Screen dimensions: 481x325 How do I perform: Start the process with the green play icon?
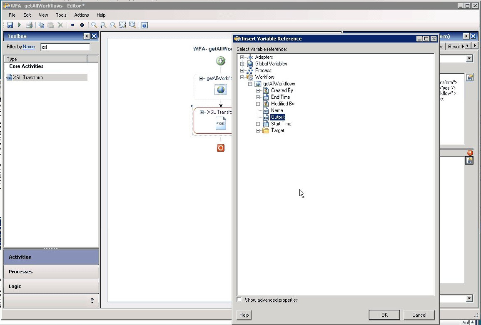19,25
